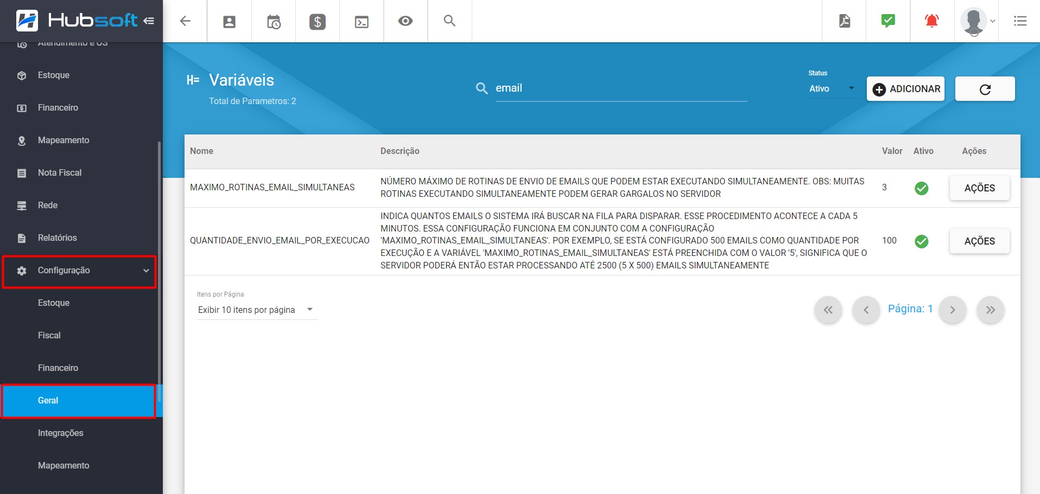Click the Ativo column header
The width and height of the screenshot is (1040, 494).
(923, 151)
